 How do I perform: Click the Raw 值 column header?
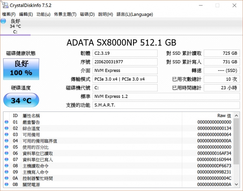[207, 116]
